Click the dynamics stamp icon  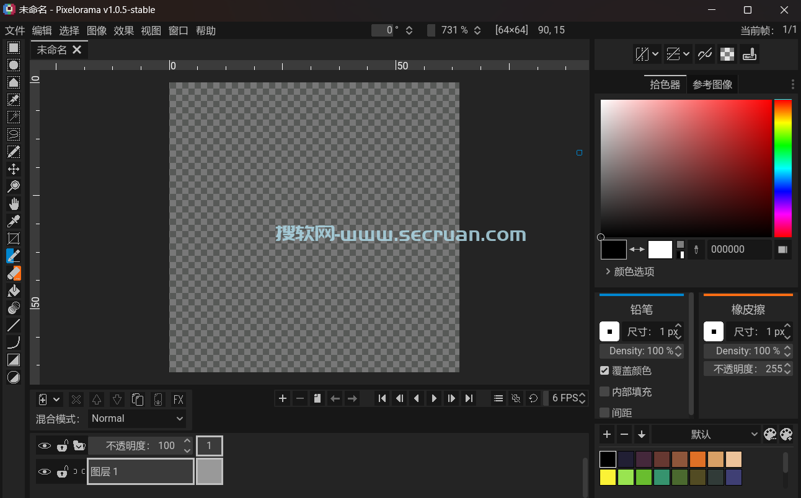coord(750,55)
